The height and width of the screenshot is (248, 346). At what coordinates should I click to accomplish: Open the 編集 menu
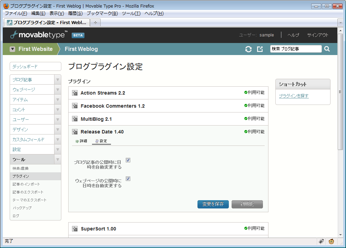[38, 13]
